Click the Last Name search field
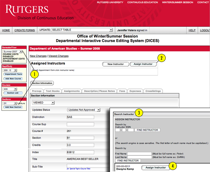The image size is (210, 172). (x=139, y=157)
